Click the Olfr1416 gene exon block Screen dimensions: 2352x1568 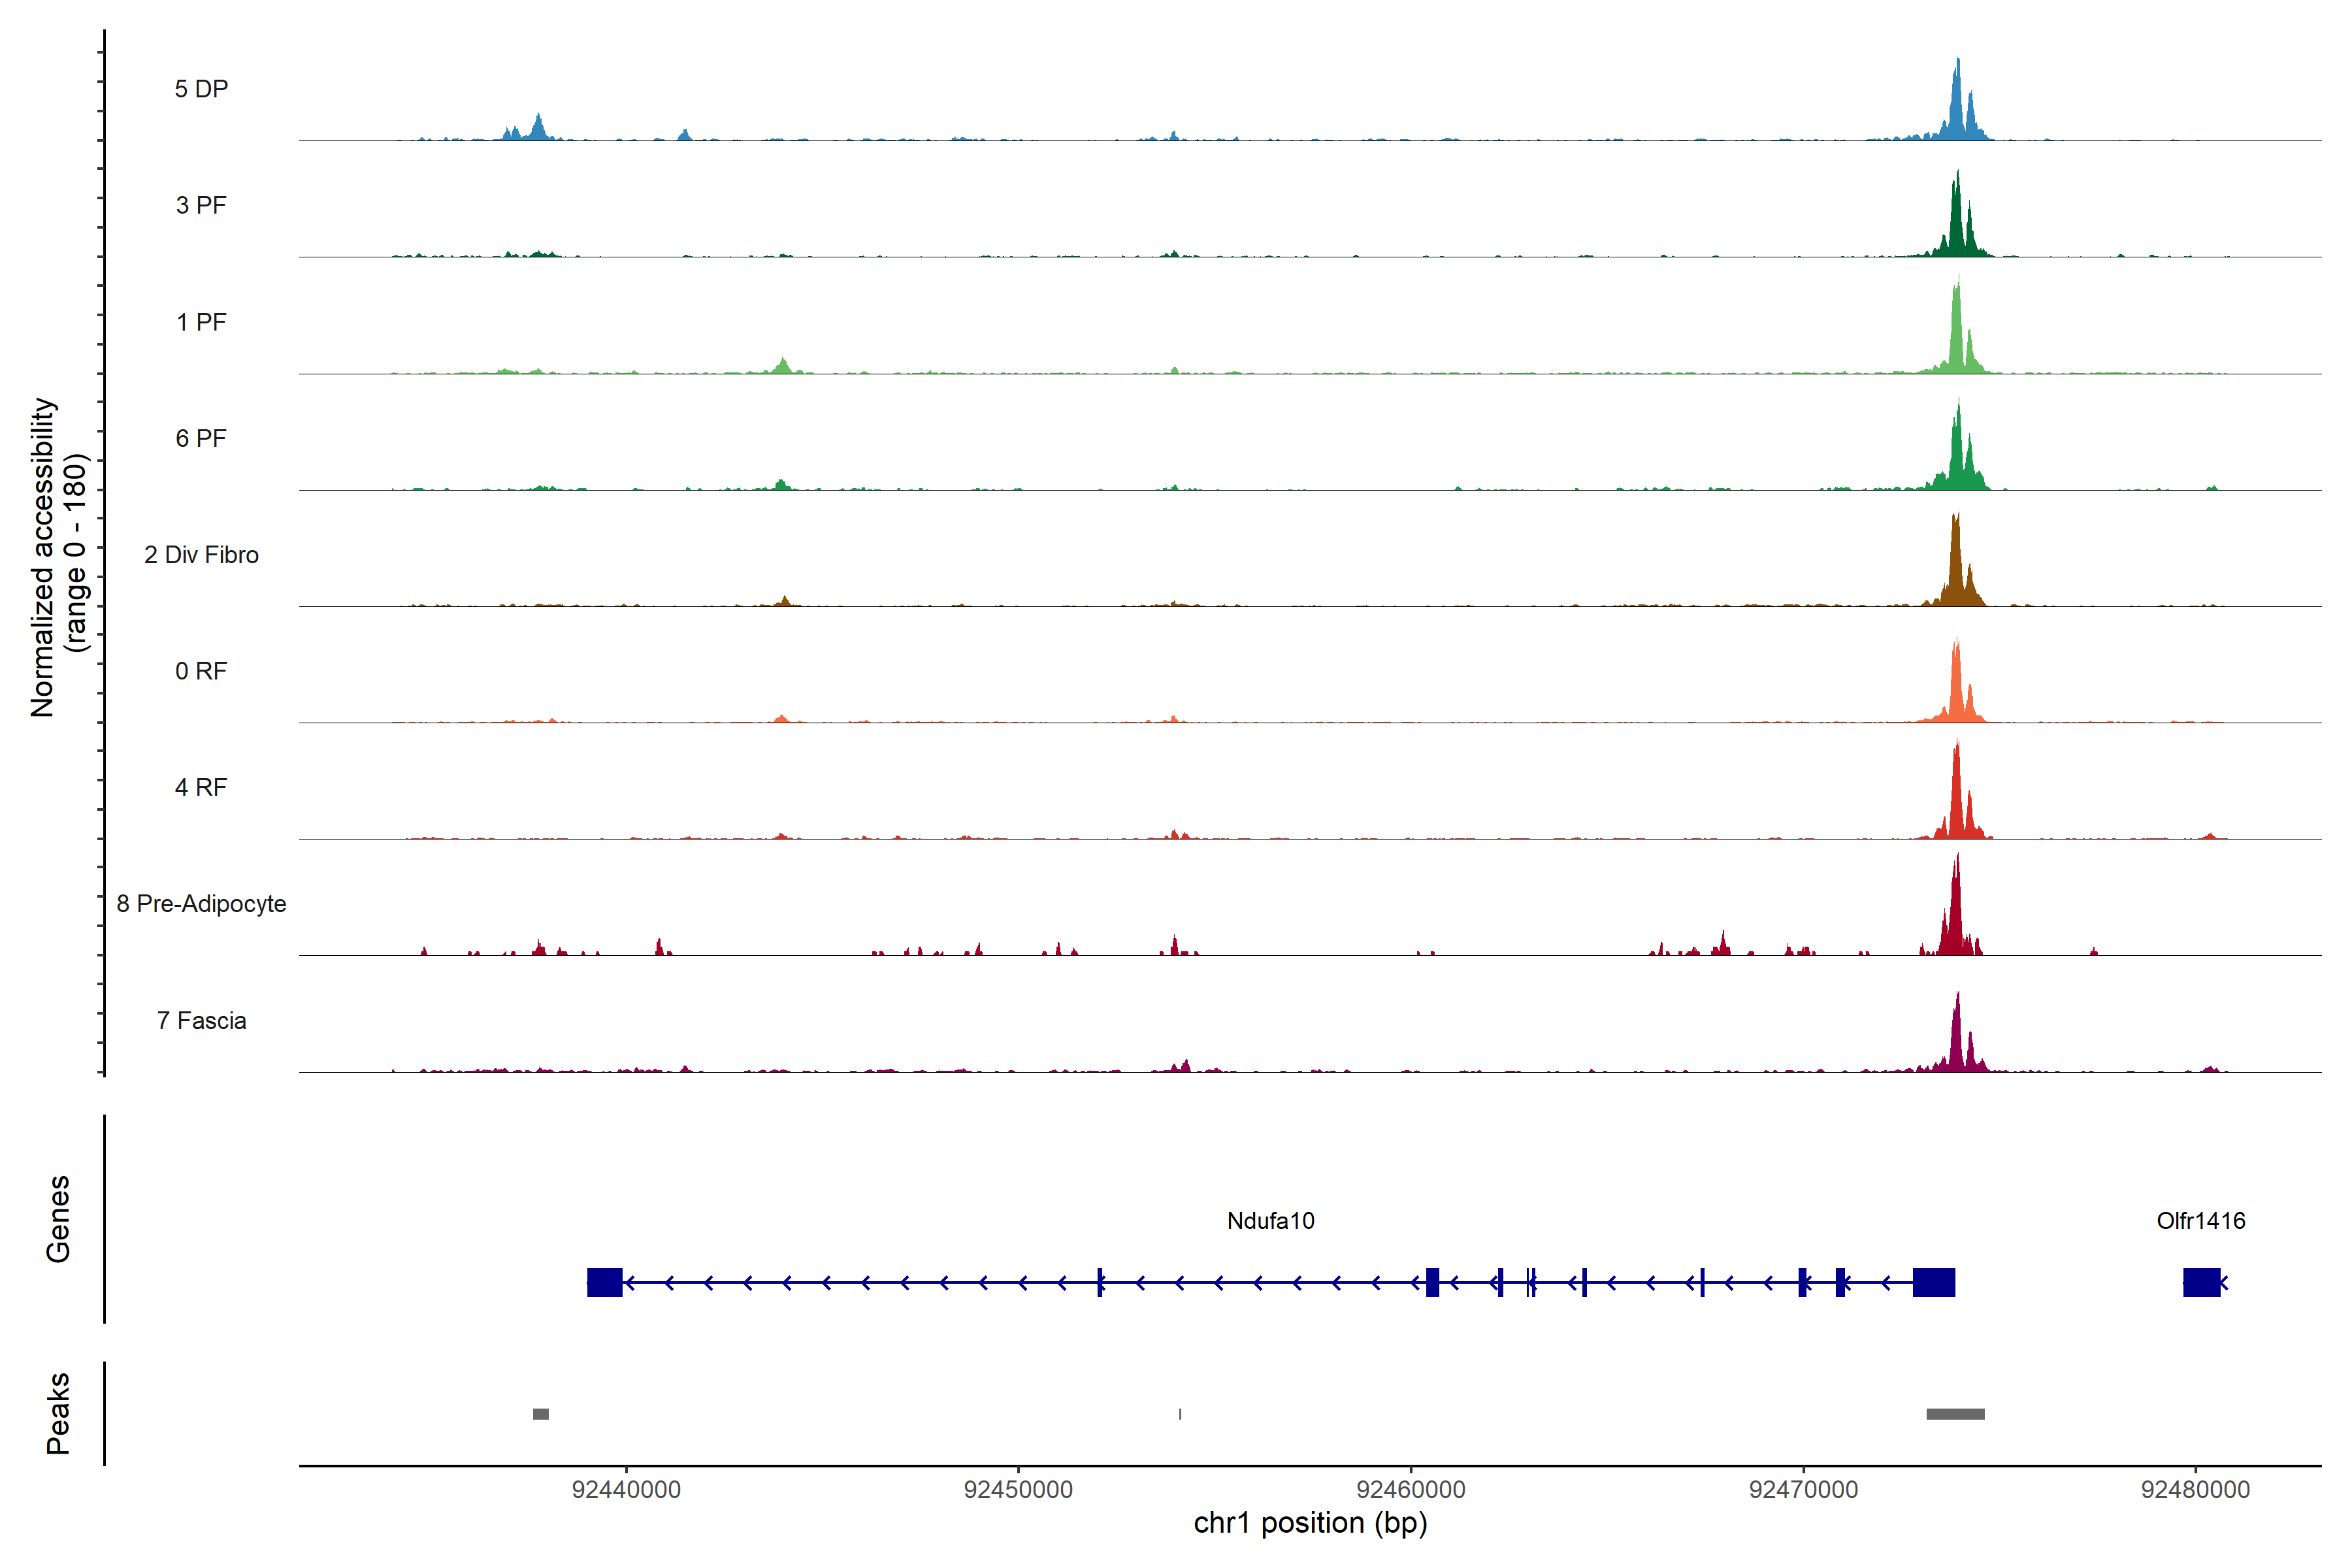[2201, 1282]
